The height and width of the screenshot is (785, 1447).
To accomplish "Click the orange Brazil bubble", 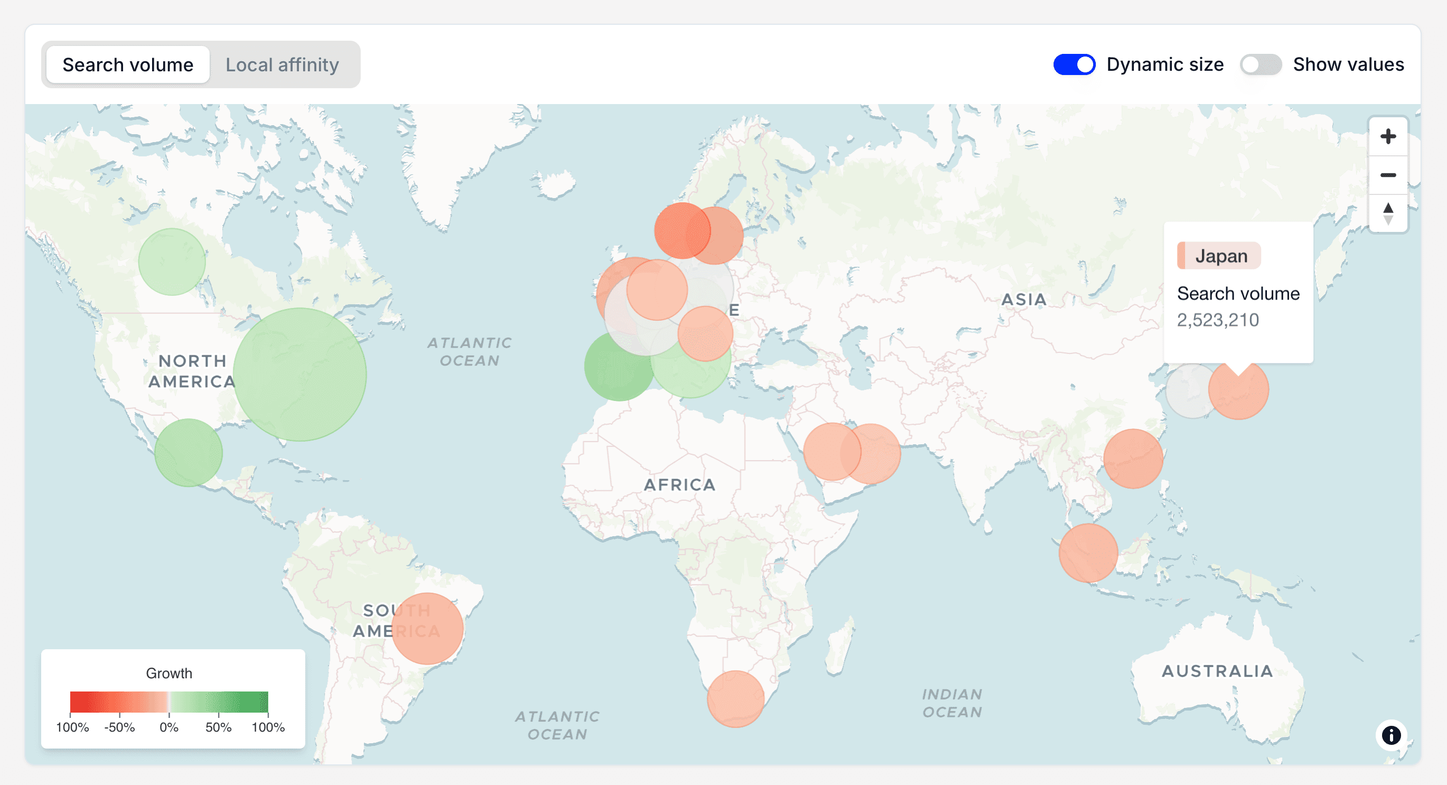I will (427, 628).
